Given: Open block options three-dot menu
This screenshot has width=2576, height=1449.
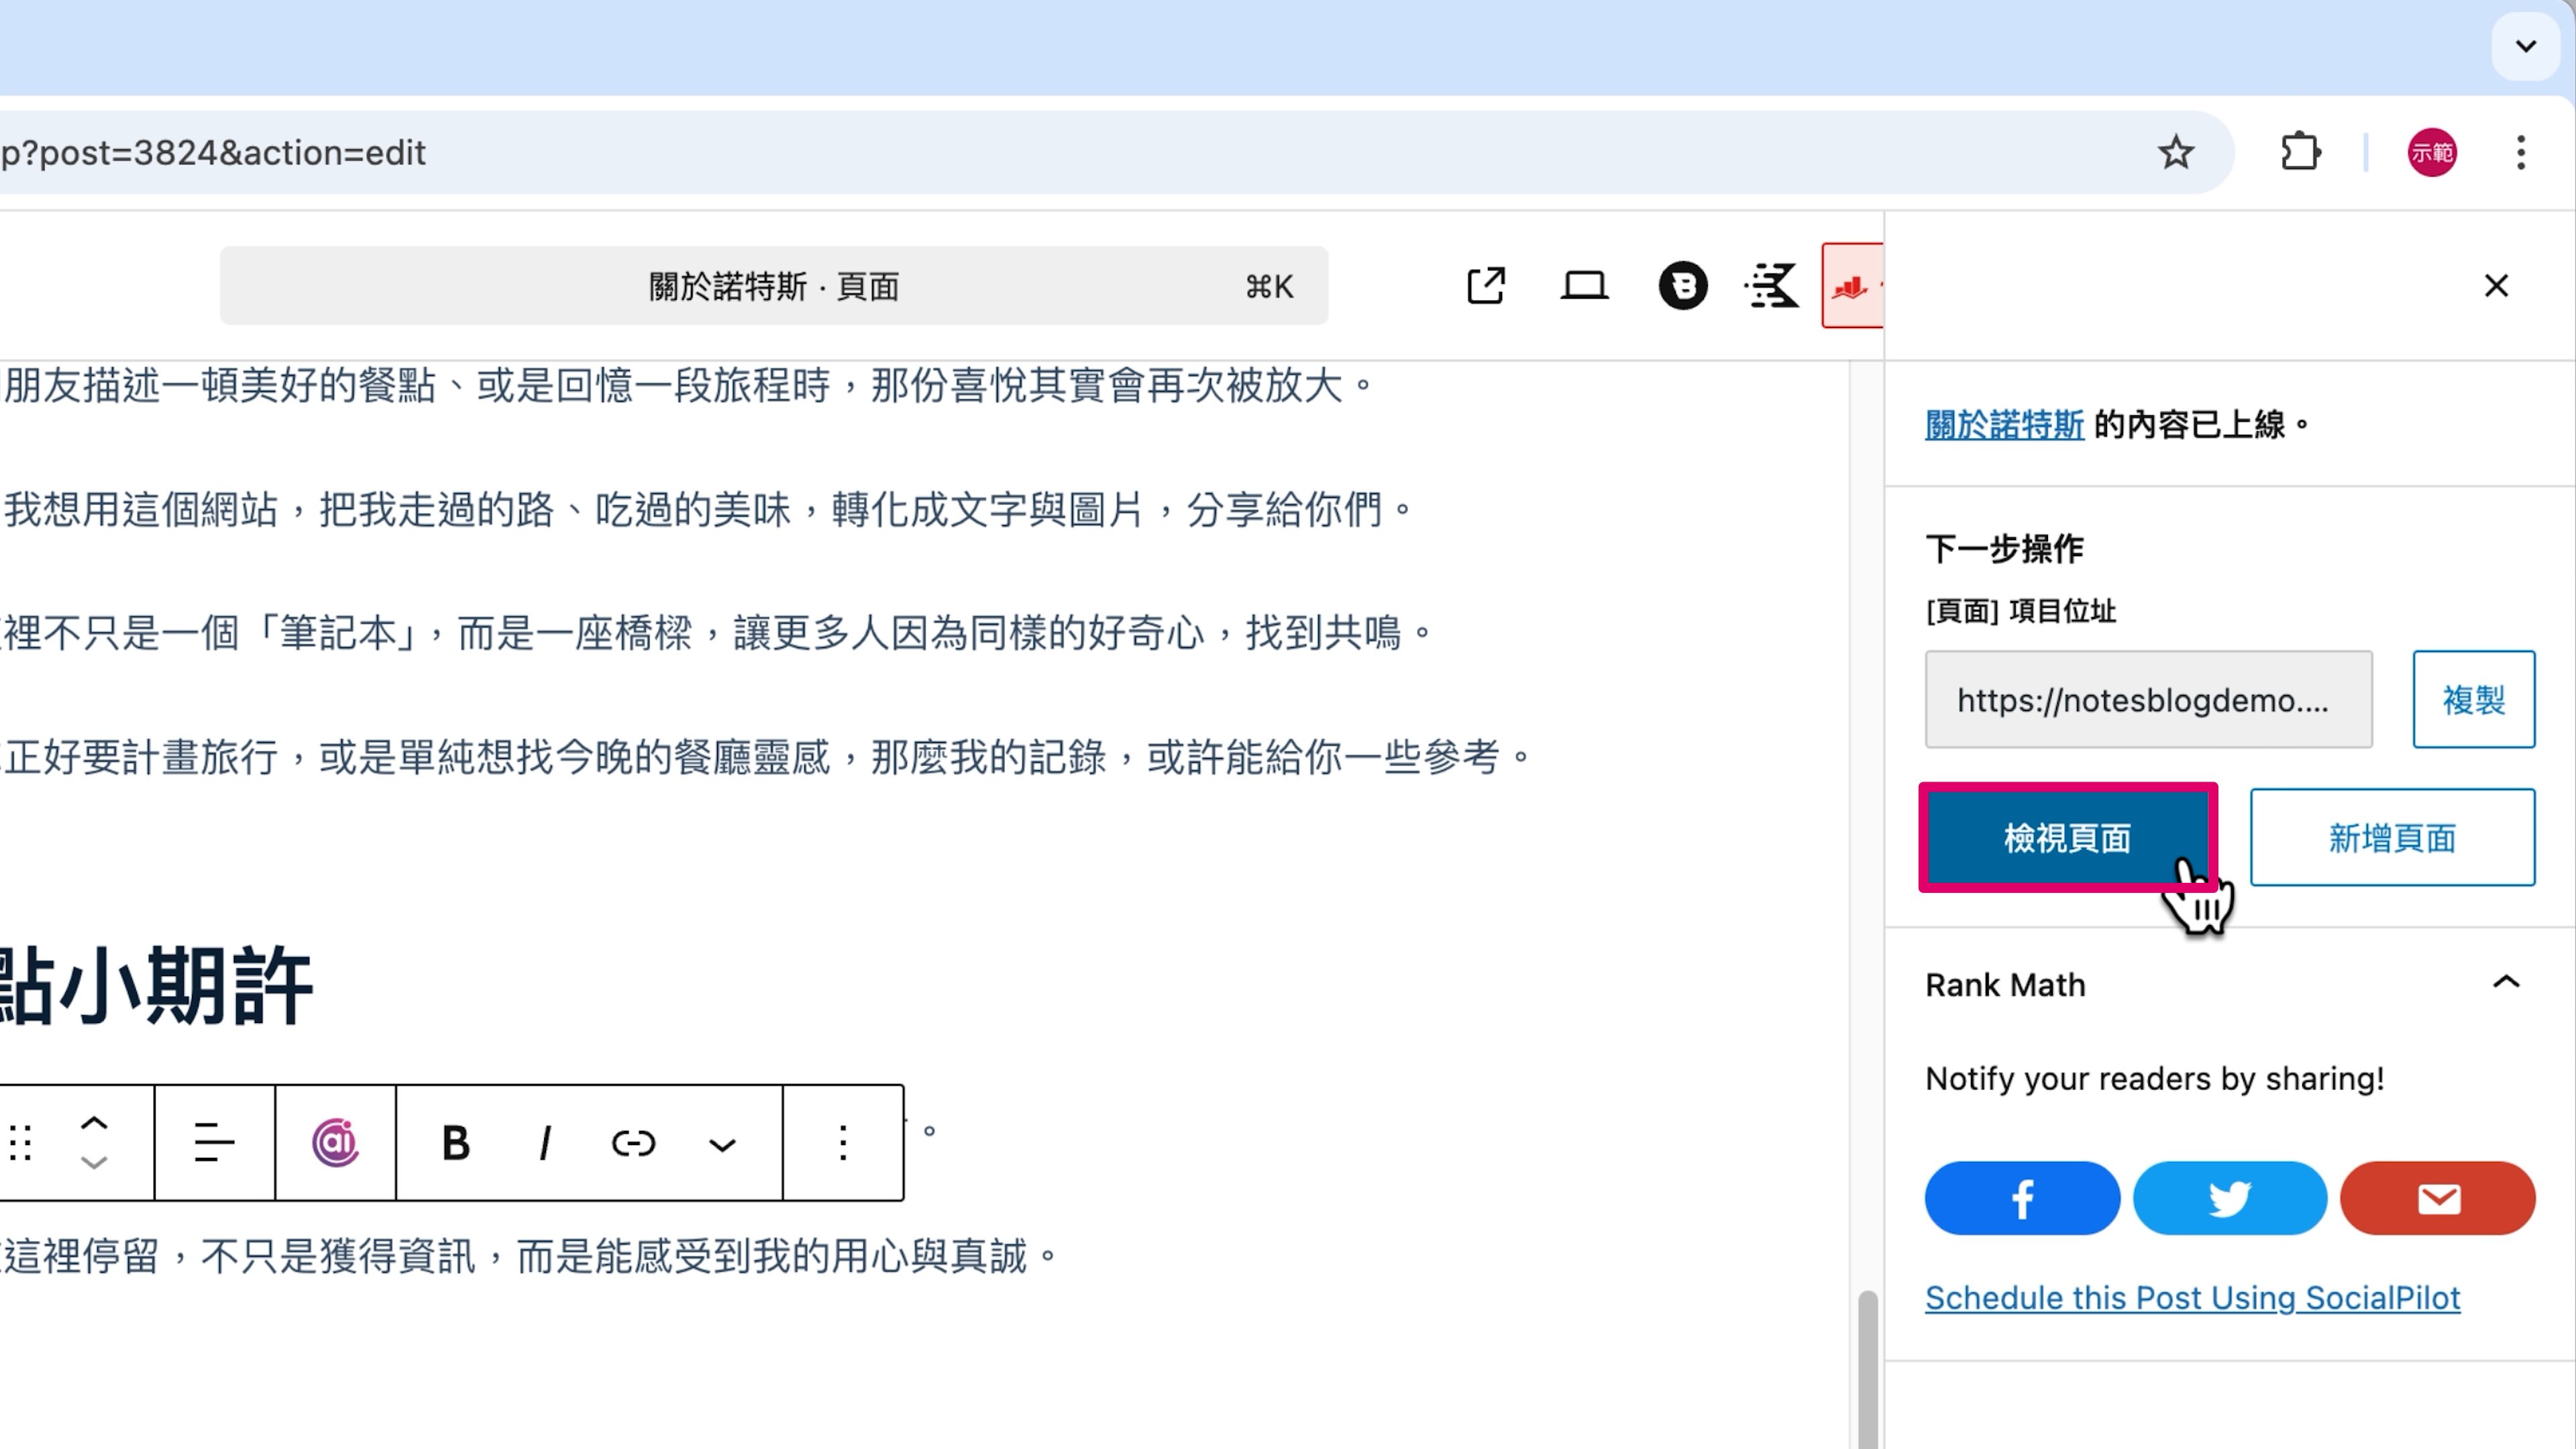Looking at the screenshot, I should coord(843,1142).
